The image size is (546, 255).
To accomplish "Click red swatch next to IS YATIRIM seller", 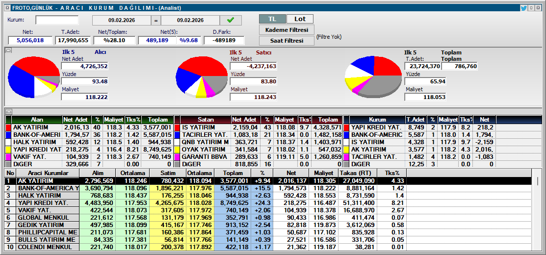I will [177, 127].
